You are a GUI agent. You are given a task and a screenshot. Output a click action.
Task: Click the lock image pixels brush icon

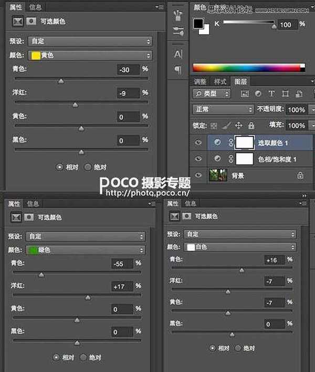coord(226,126)
